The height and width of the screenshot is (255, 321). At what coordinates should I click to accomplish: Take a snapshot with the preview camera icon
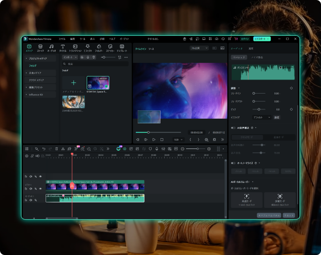coord(214,140)
